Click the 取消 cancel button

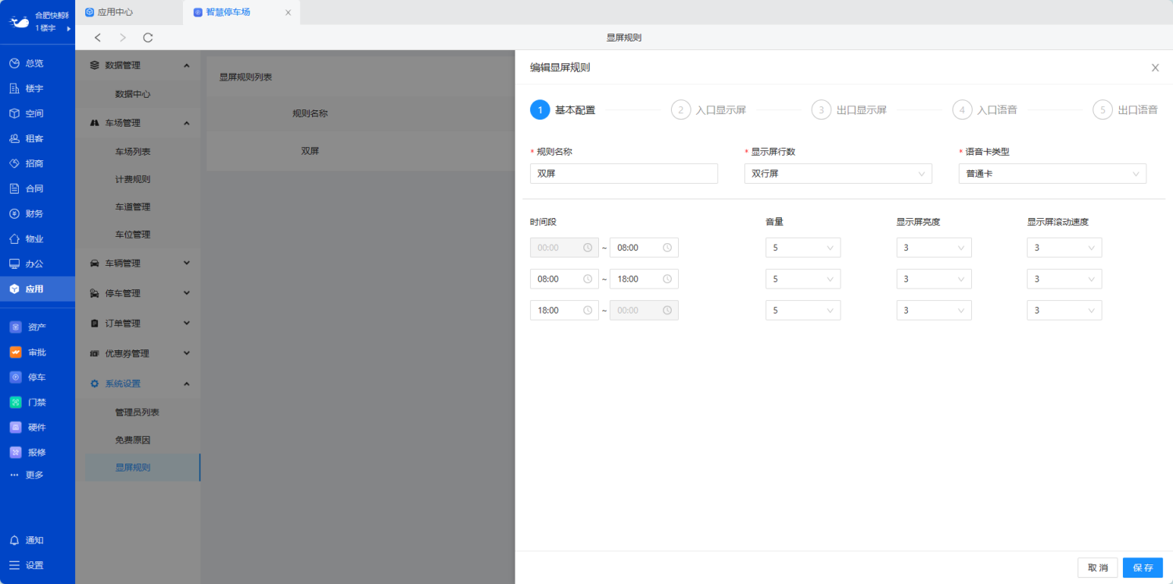tap(1097, 568)
